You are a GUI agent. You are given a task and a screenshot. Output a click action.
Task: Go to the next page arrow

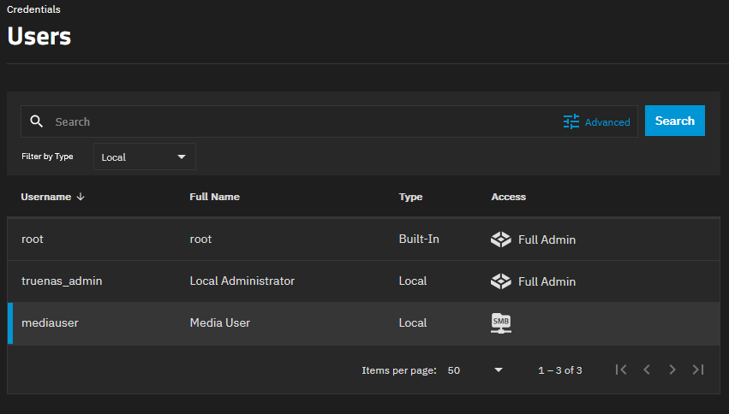[x=672, y=370]
